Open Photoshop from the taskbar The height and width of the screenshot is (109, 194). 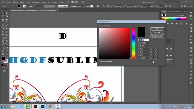(43, 106)
